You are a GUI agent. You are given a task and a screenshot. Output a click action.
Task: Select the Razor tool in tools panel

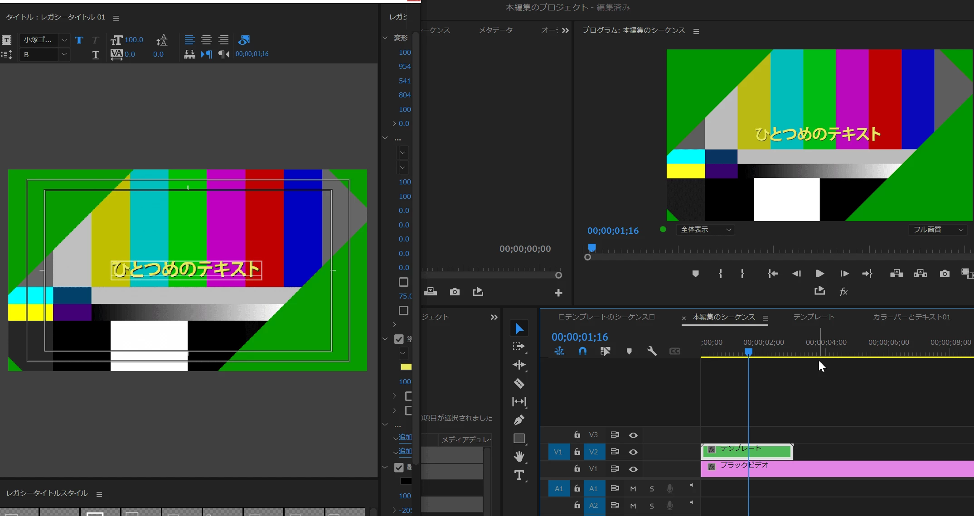[x=519, y=384]
